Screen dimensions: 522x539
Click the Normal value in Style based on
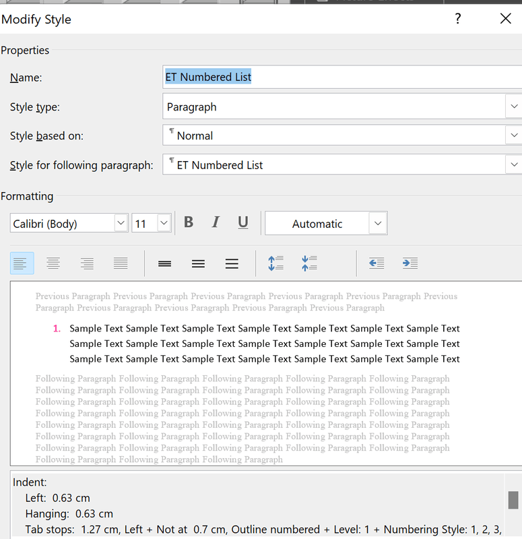[x=195, y=136]
